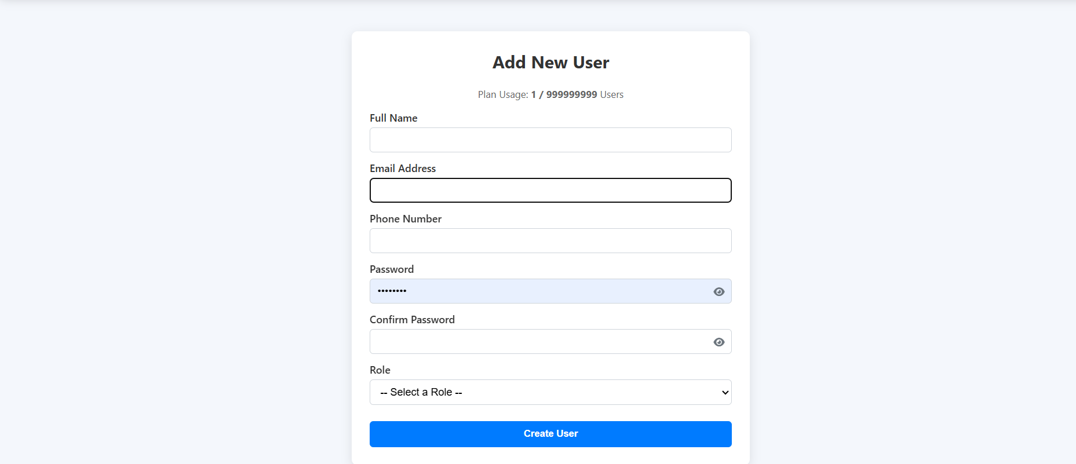The height and width of the screenshot is (464, 1076).
Task: Reveal the Password field using its eye icon
Action: [x=719, y=292]
